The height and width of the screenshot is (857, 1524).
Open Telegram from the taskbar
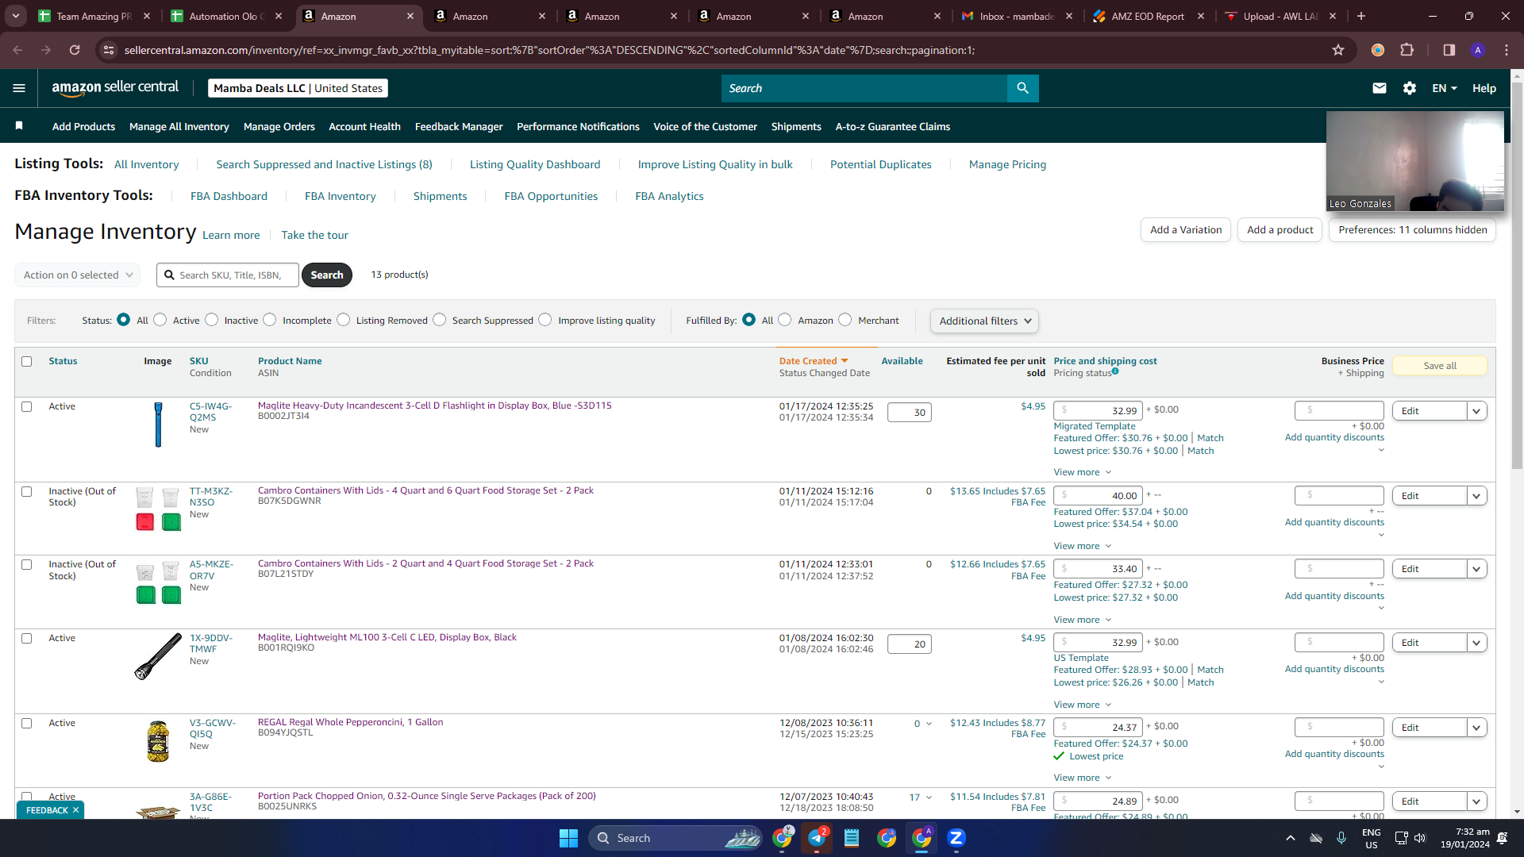click(x=817, y=838)
